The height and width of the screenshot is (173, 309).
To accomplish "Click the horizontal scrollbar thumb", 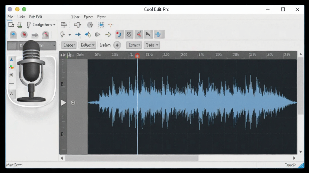I will coord(132,158).
